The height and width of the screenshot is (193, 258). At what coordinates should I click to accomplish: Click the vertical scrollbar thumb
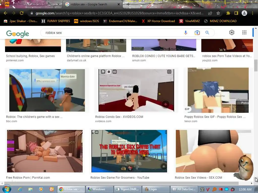point(256,66)
